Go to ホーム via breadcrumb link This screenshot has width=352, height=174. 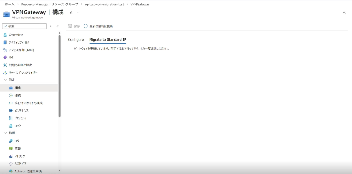[9, 5]
